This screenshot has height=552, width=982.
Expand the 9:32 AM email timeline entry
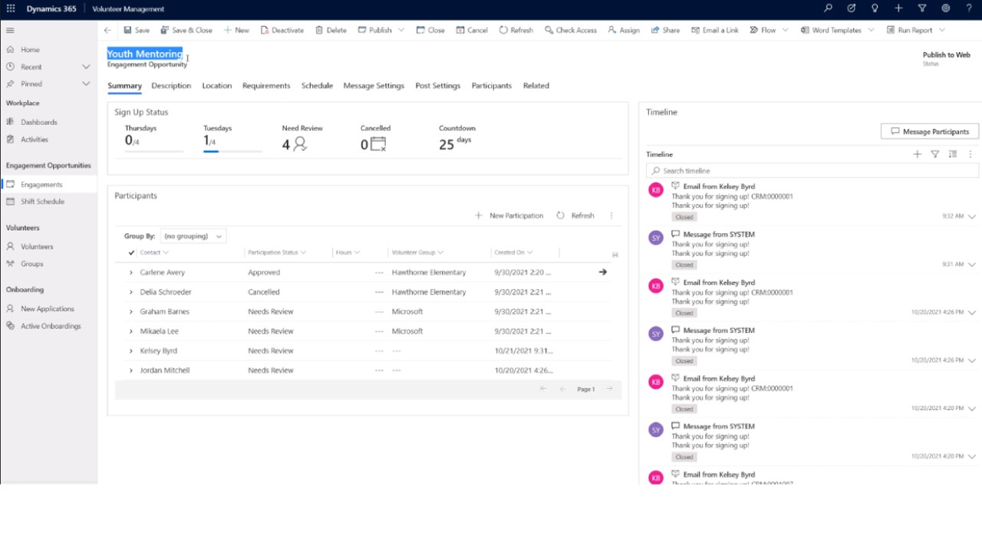click(972, 216)
